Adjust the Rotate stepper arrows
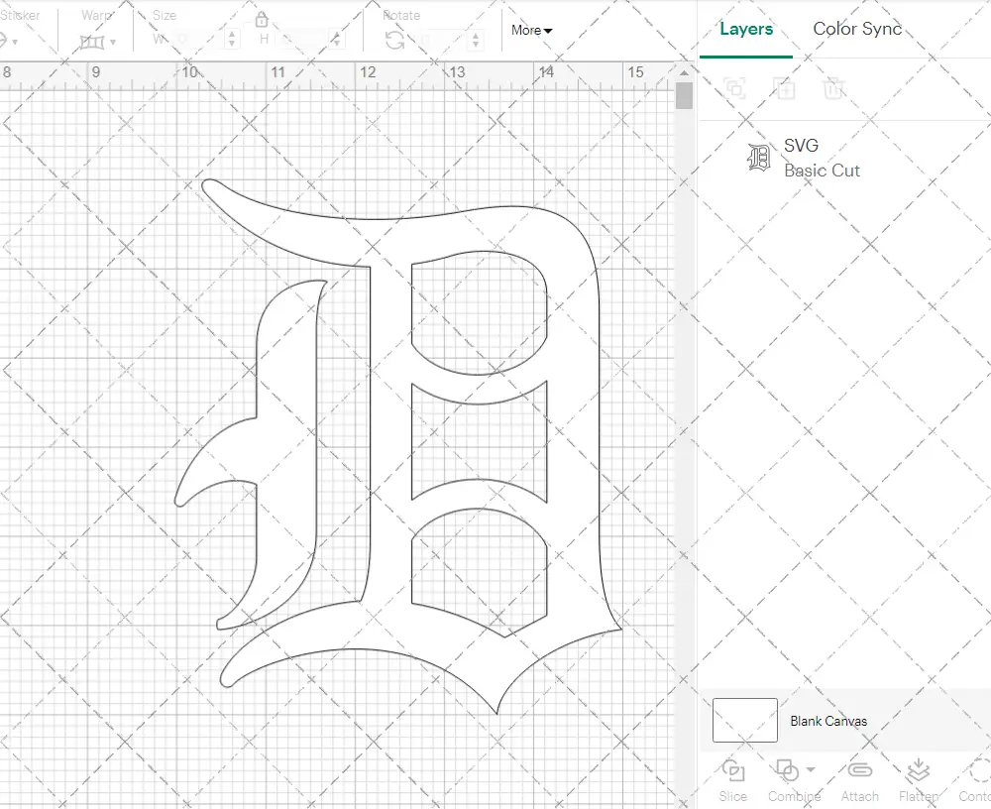Viewport: 991px width, 809px height. (476, 41)
